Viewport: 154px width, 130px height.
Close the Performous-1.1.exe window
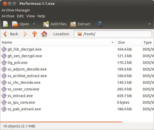(5, 4)
